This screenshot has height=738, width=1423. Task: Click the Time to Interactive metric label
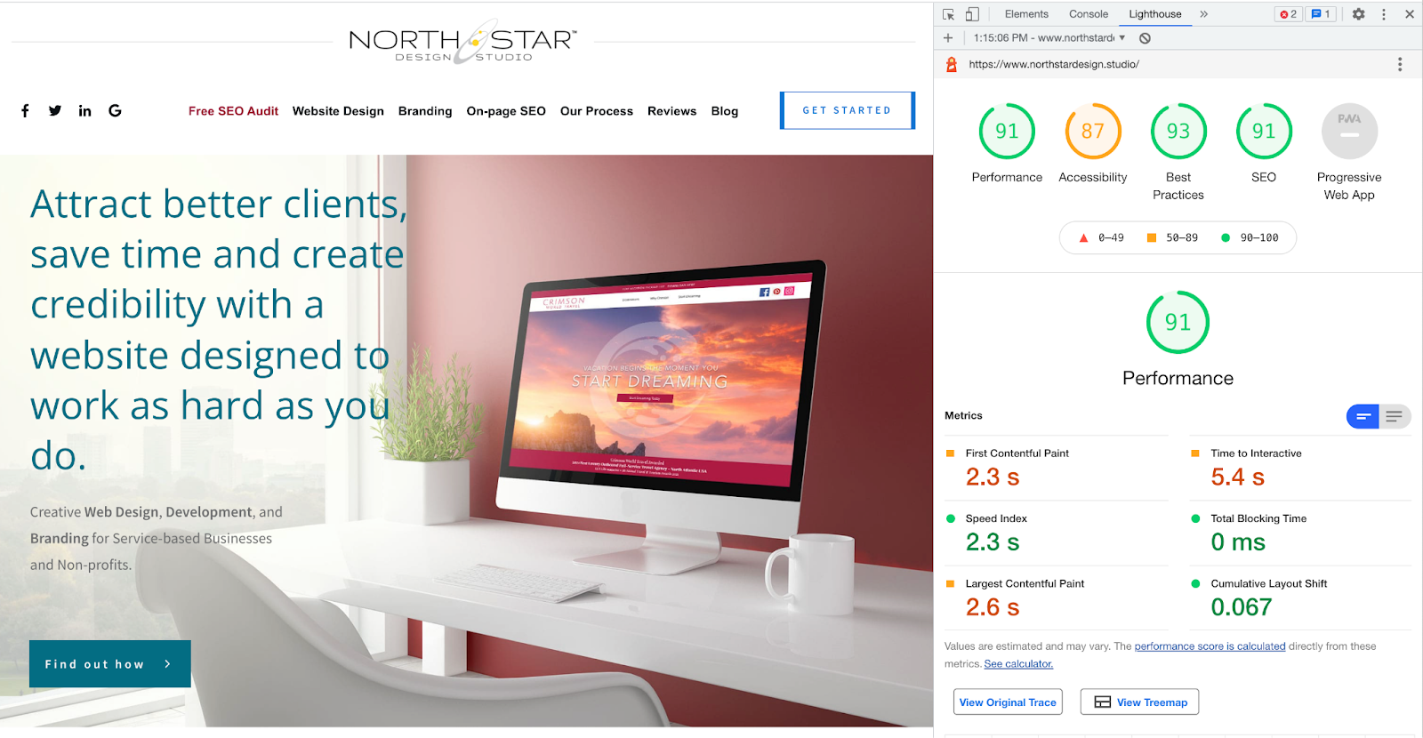pos(1256,453)
